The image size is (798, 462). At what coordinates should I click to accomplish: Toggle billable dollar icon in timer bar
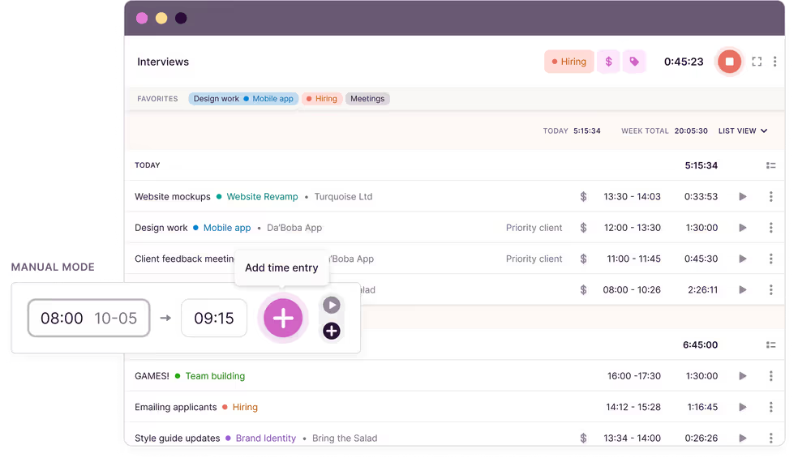point(608,62)
